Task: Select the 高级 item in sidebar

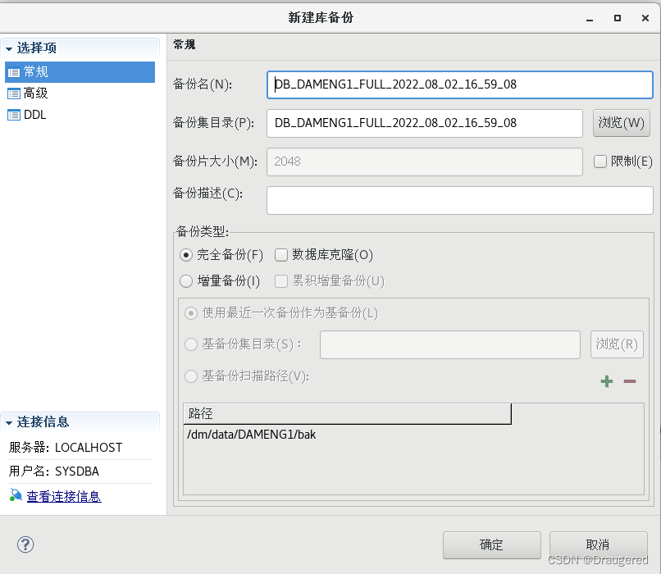Action: 49,93
